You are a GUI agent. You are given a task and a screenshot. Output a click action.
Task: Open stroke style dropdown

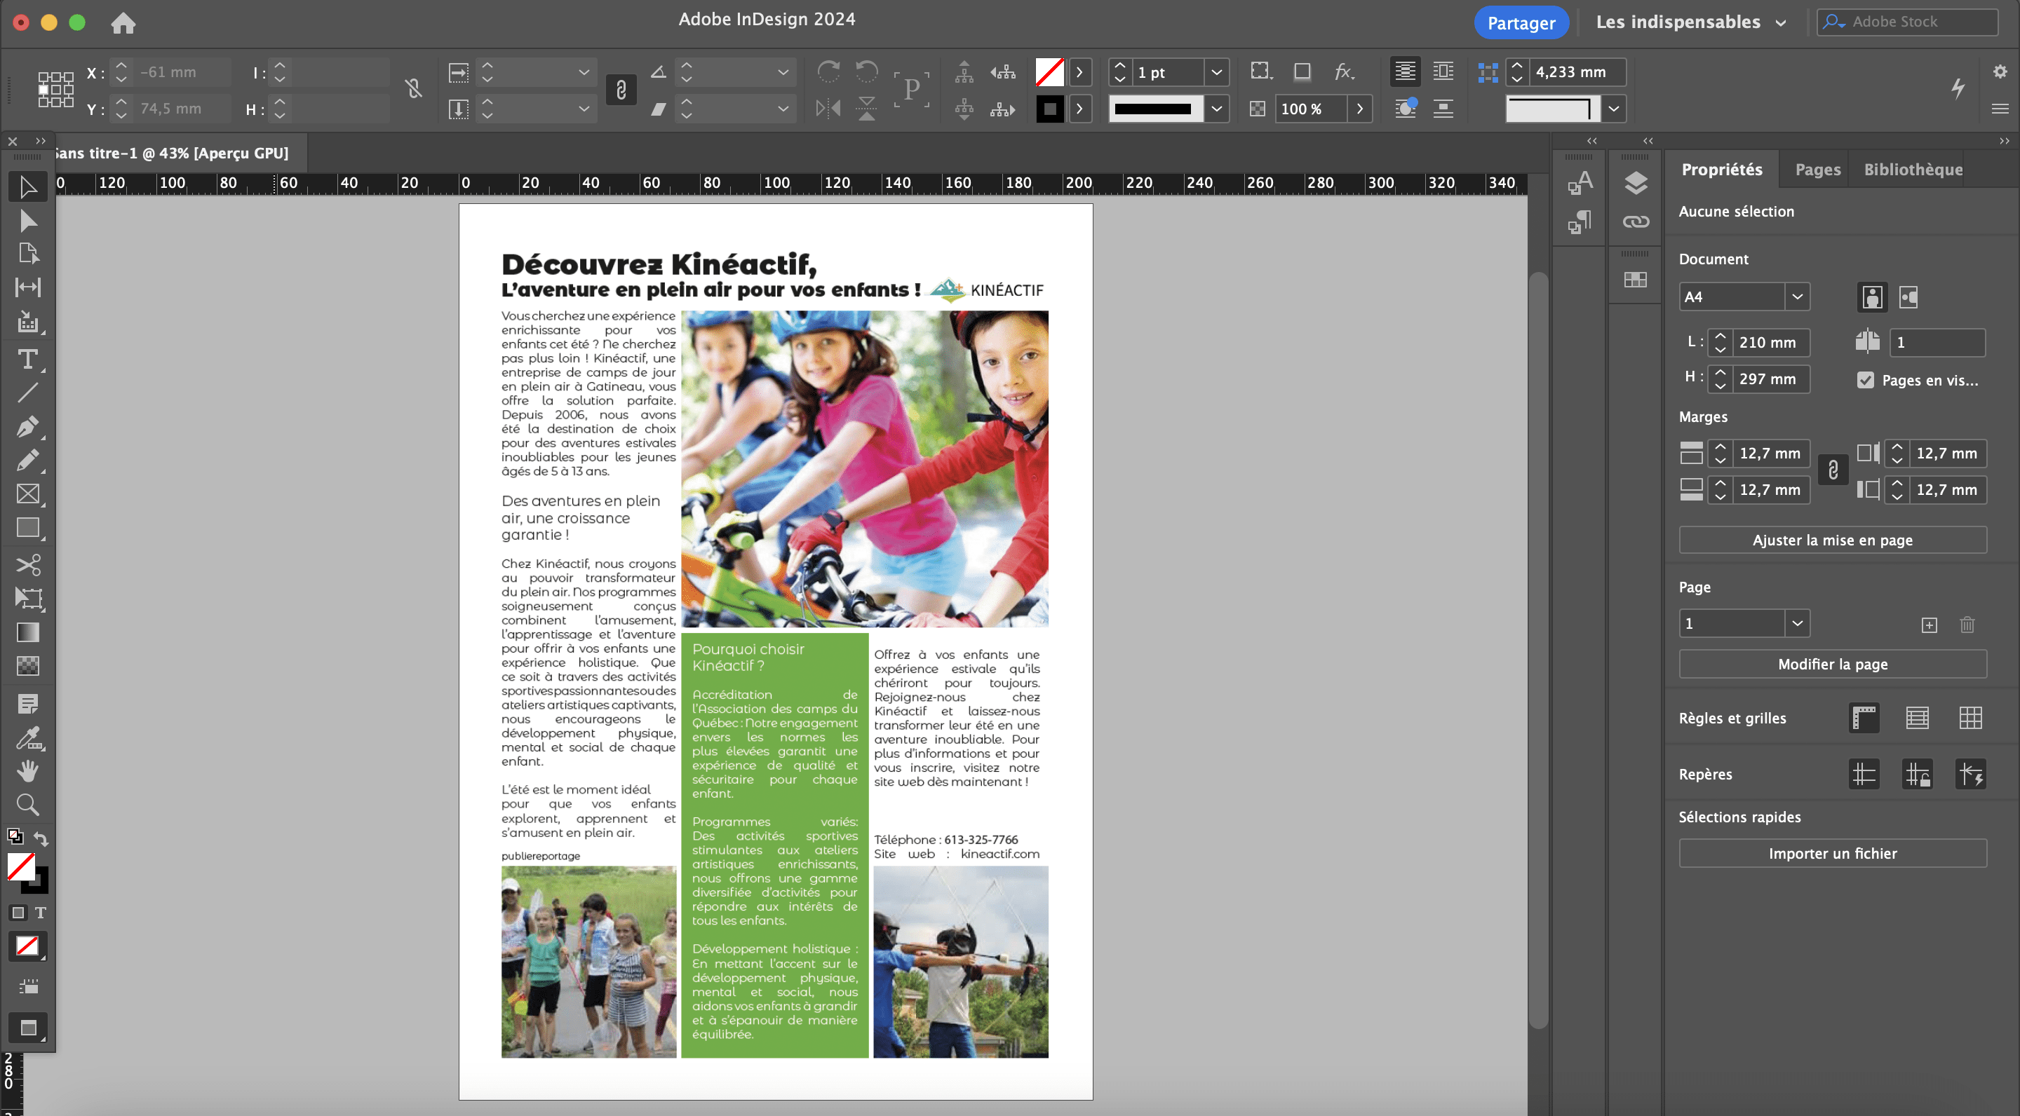point(1216,108)
